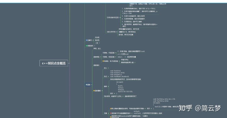Select the node 变量前加&,表示取地址
227x118 pixels.
(127, 32)
